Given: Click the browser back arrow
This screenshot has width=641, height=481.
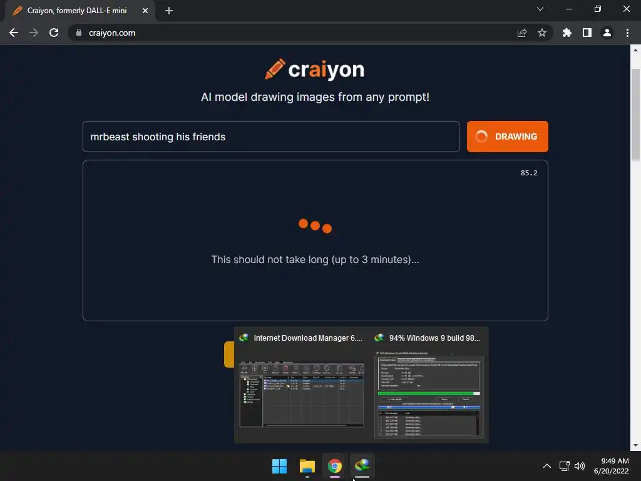Looking at the screenshot, I should [x=14, y=33].
